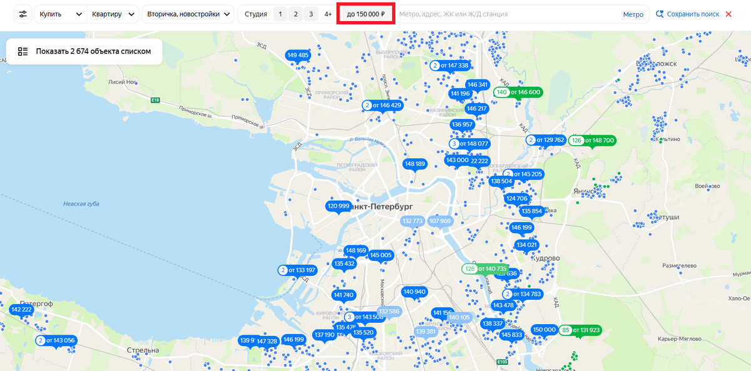The height and width of the screenshot is (371, 751).
Task: Select the 148 189 map marker
Action: (x=415, y=164)
